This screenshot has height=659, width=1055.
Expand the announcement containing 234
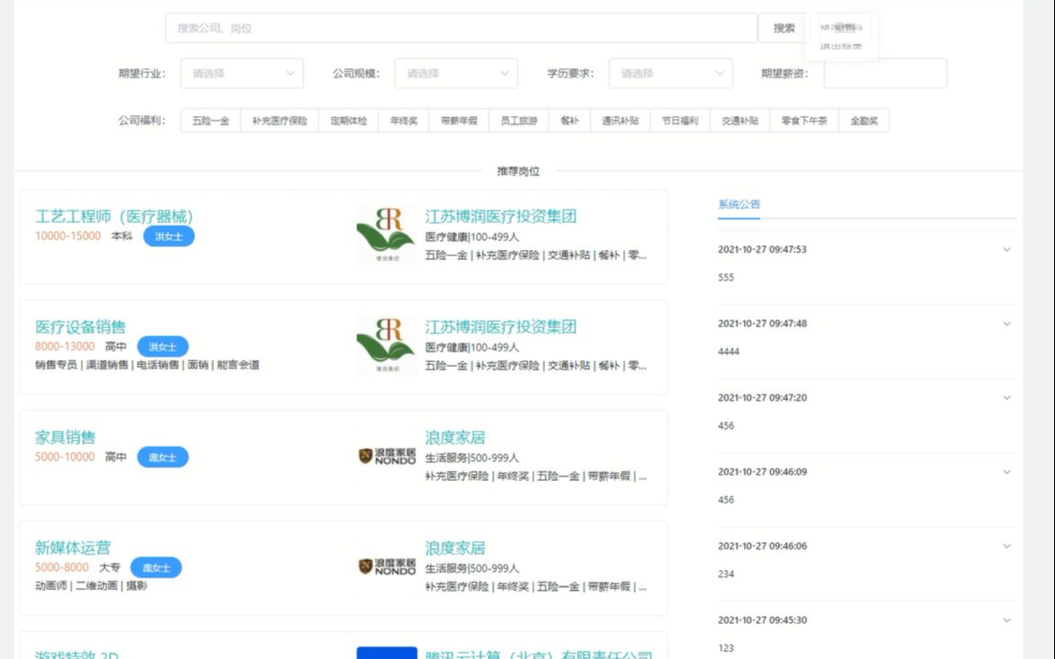click(x=1005, y=545)
